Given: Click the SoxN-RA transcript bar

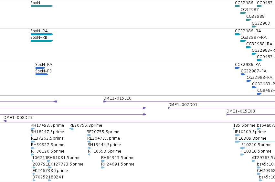Looking at the screenshot, I should pos(42,34).
